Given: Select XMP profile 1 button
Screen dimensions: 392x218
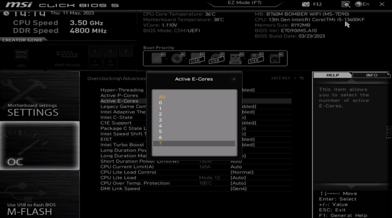Looking at the screenshot, I should click(x=95, y=51).
